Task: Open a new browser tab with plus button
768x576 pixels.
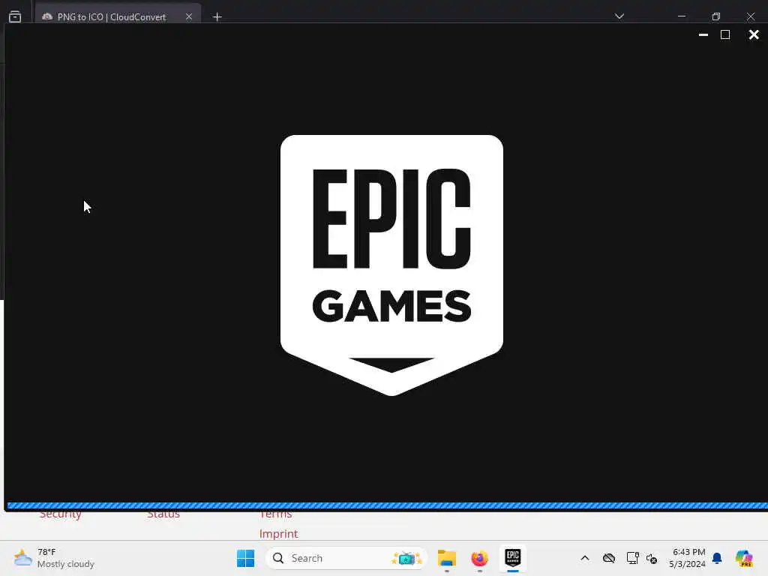Action: (217, 17)
